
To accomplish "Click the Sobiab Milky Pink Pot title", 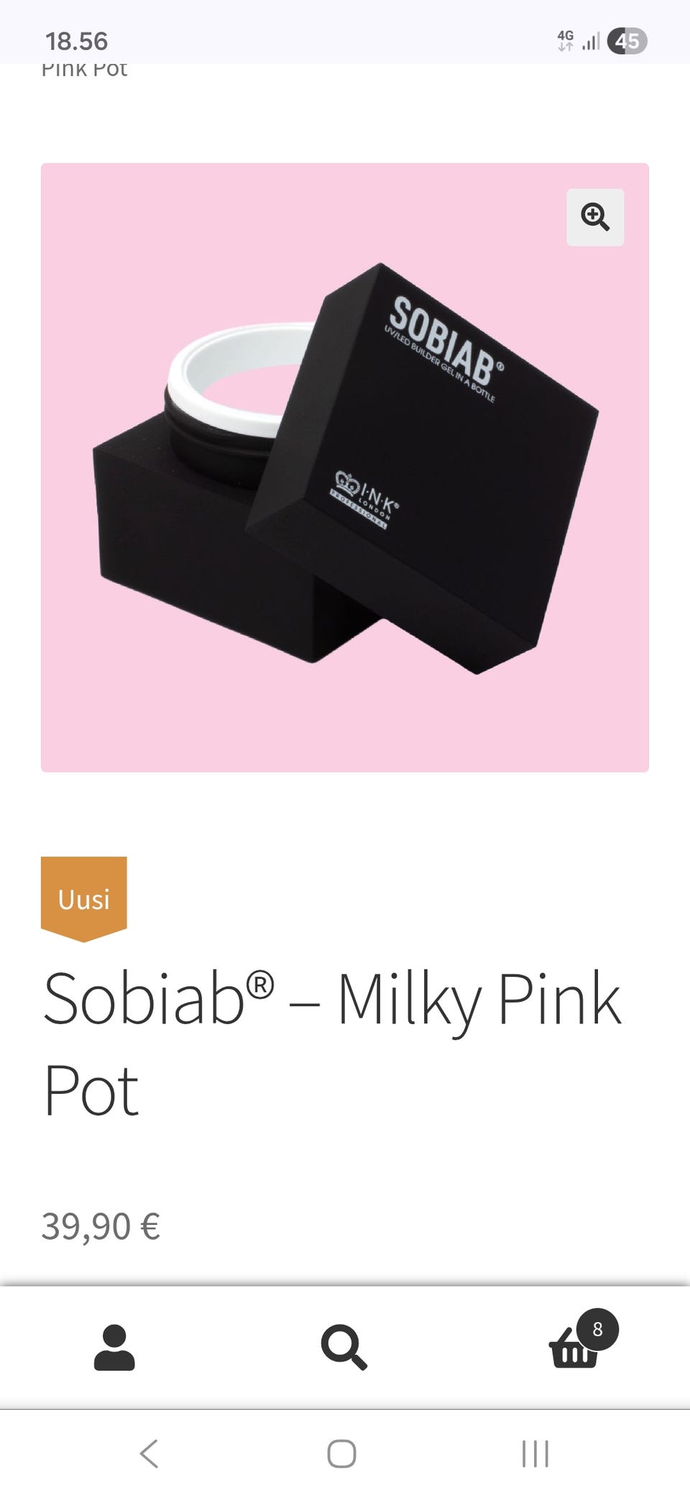I will click(x=332, y=1044).
